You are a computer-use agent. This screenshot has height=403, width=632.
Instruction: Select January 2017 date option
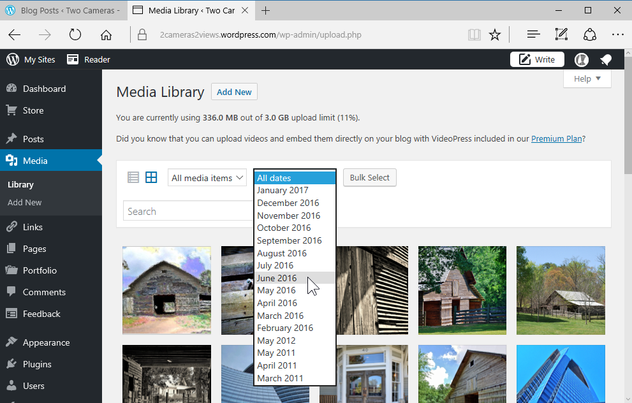pyautogui.click(x=283, y=190)
